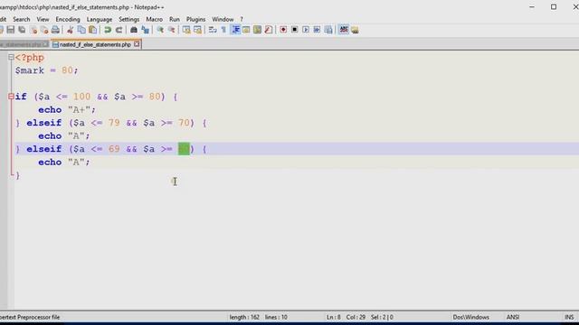Toggle the indent guide icon
Screen dimensions: 579x325
point(235,30)
